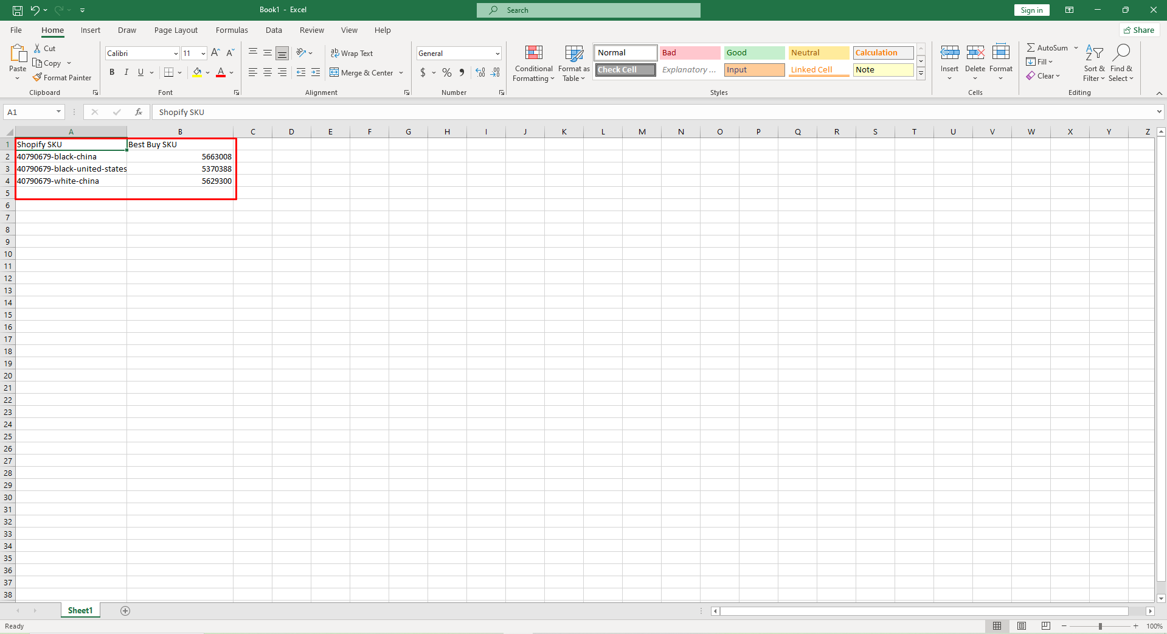The height and width of the screenshot is (634, 1167).
Task: Click the Wrap Text icon
Action: pos(335,54)
